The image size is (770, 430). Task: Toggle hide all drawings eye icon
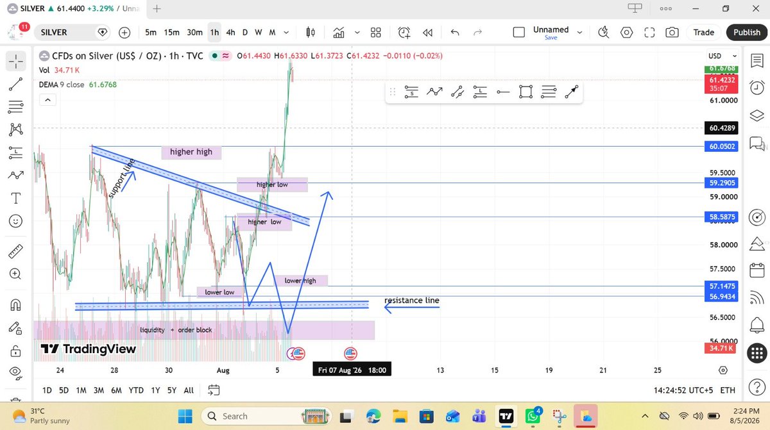point(16,373)
